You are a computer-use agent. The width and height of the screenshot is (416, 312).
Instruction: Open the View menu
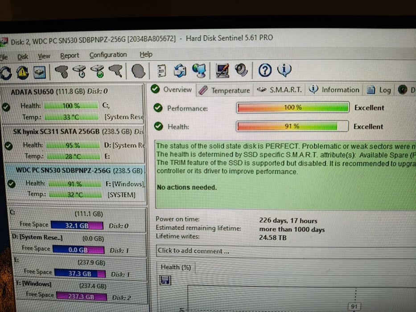[44, 56]
